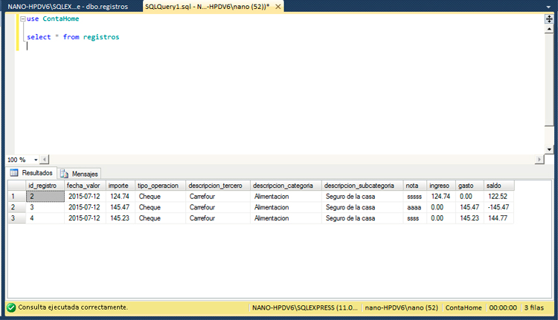Click saldo cell 144.77
The width and height of the screenshot is (558, 320).
(x=499, y=218)
